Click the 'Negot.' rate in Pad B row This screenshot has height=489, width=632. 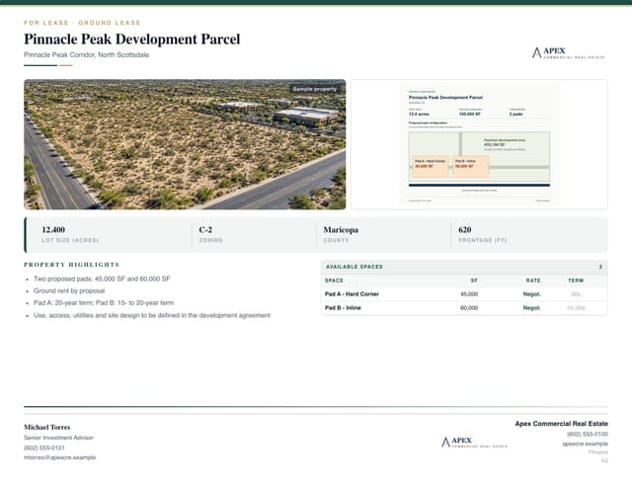531,308
